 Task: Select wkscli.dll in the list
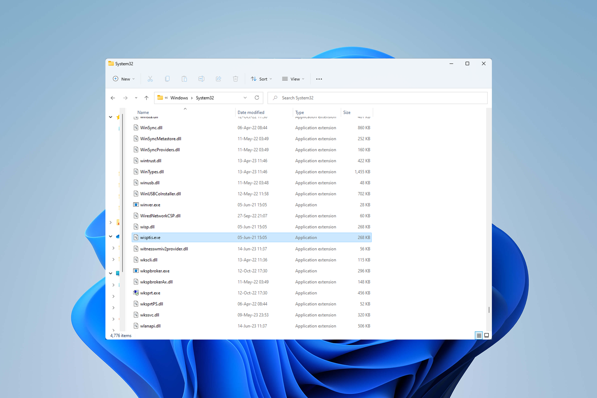tap(252, 260)
